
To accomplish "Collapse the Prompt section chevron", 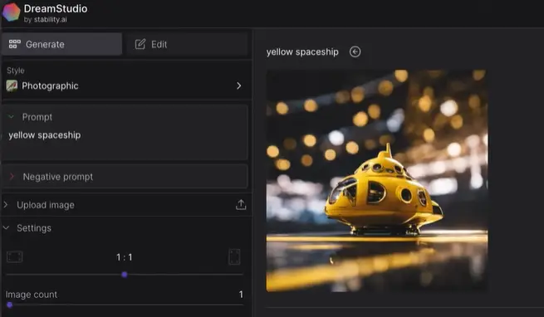I will click(x=11, y=117).
